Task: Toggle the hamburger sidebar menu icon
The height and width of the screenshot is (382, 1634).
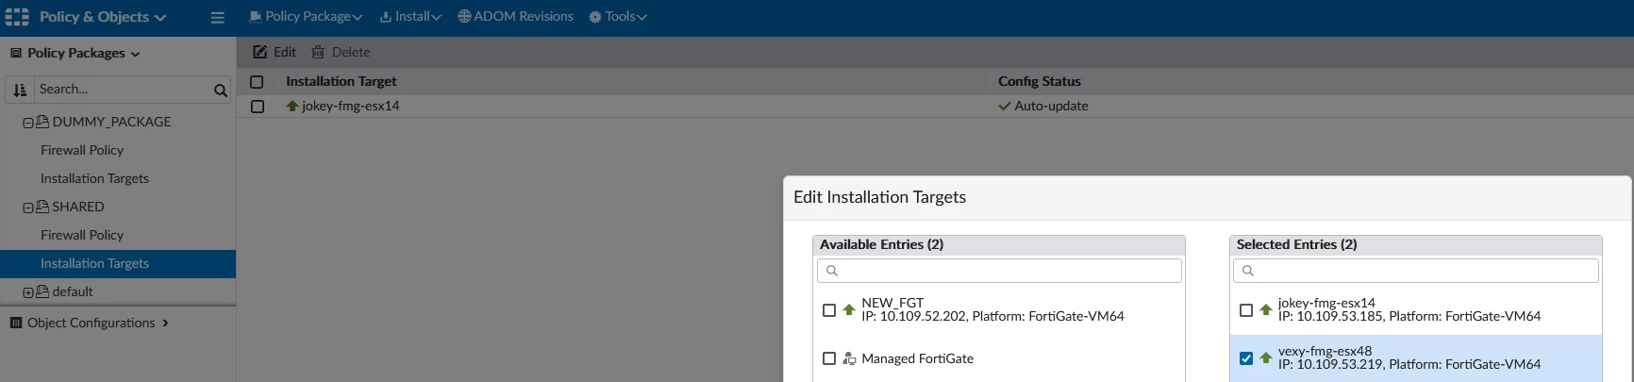Action: pos(217,17)
